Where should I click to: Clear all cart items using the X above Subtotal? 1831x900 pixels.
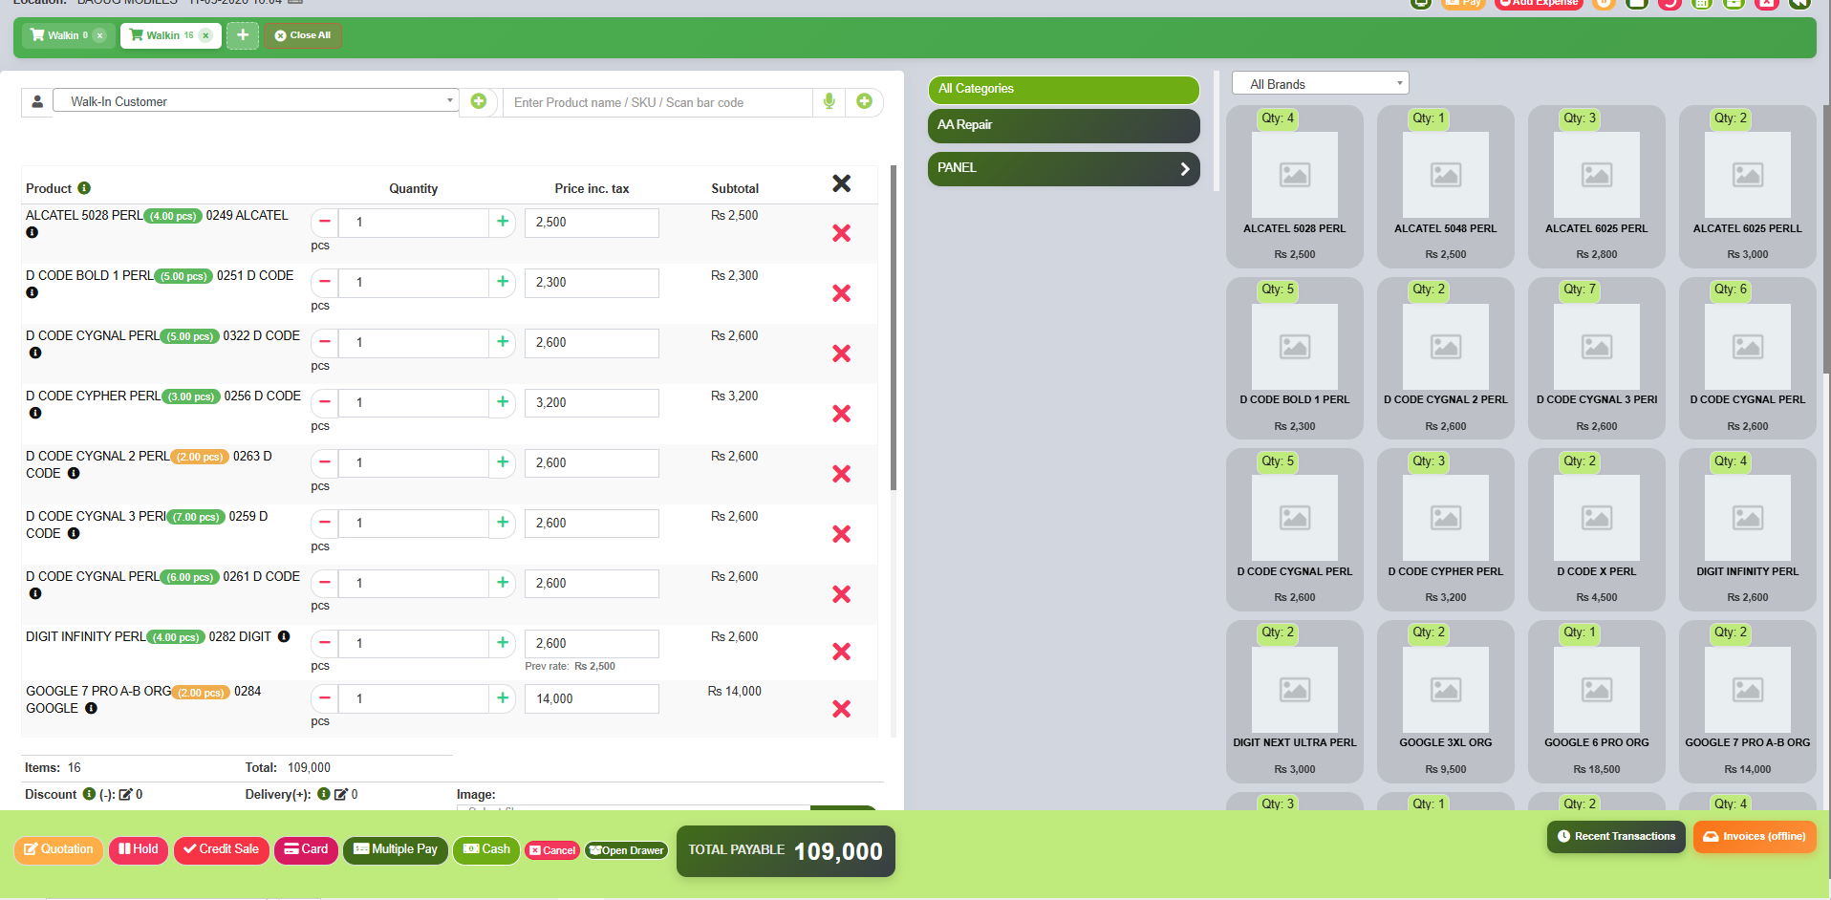(841, 183)
